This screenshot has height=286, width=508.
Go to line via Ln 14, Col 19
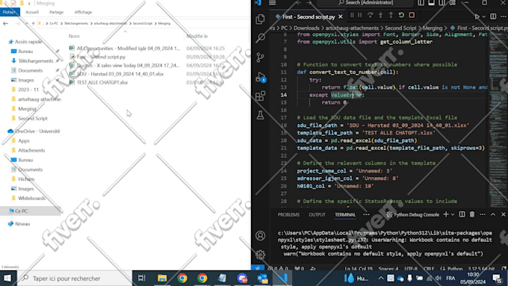tap(358, 269)
